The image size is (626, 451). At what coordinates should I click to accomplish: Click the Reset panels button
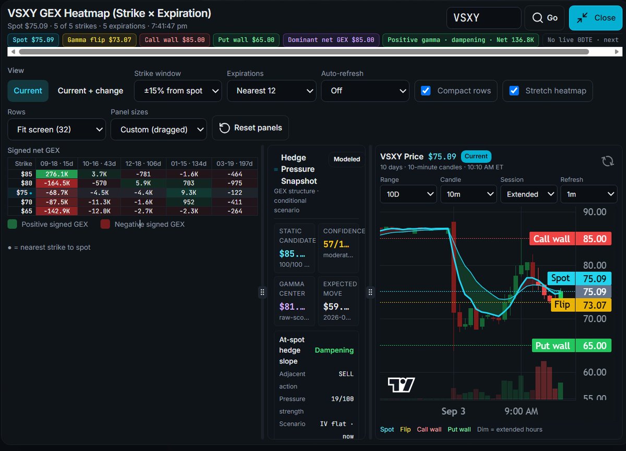point(250,128)
